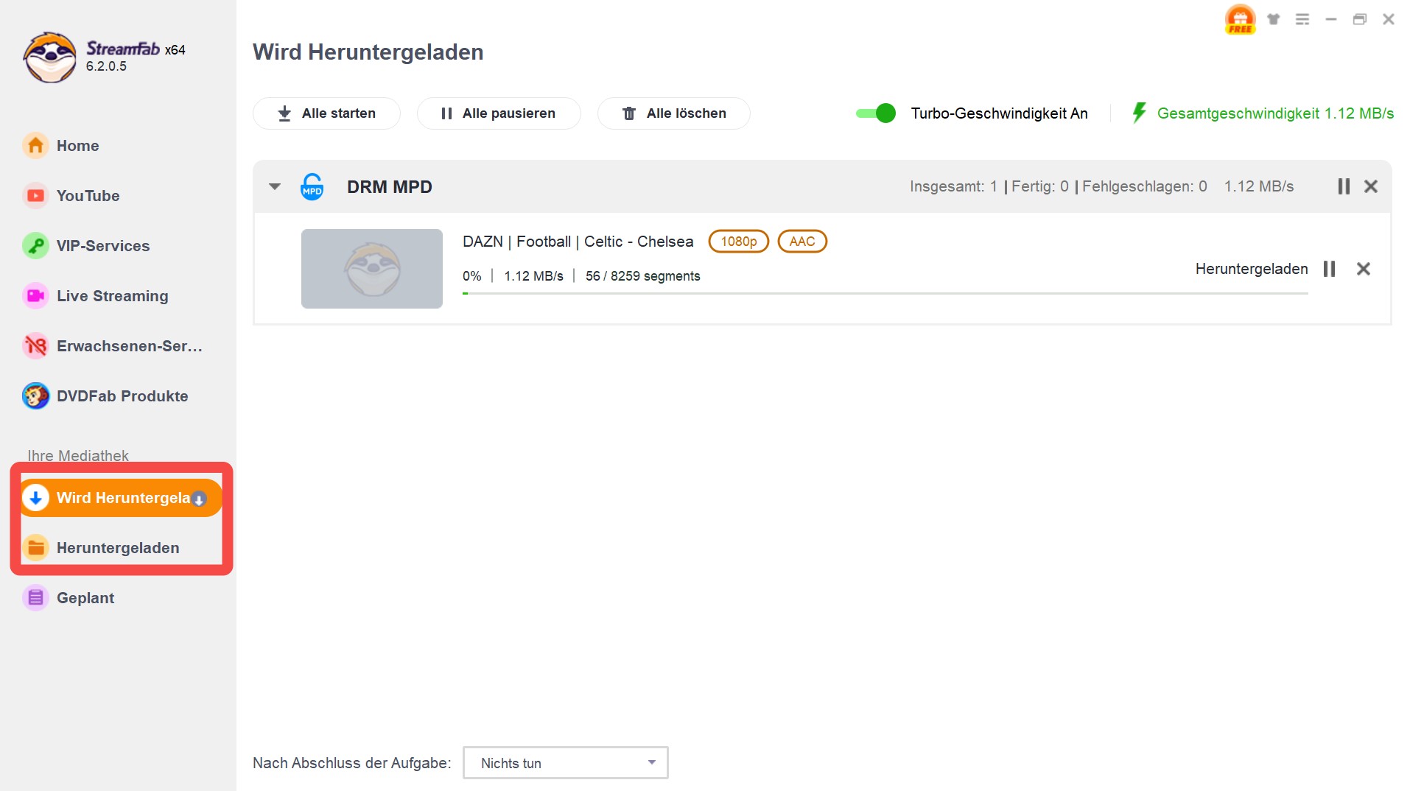Click the 0% progress text
The width and height of the screenshot is (1410, 791).
(x=471, y=276)
